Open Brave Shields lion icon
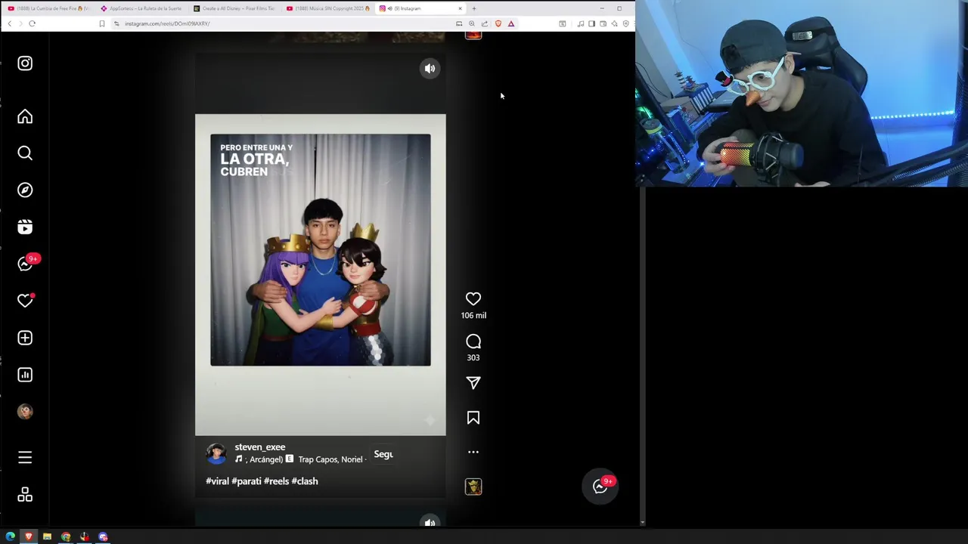This screenshot has width=968, height=544. coord(498,23)
